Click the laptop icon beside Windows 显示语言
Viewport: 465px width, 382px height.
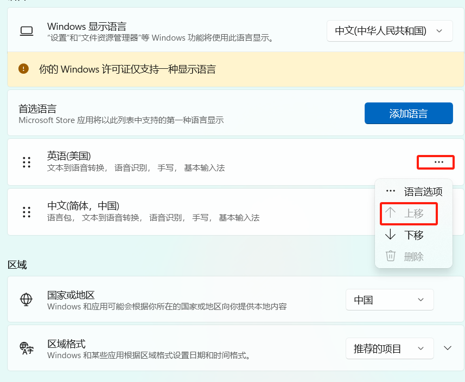pos(27,31)
